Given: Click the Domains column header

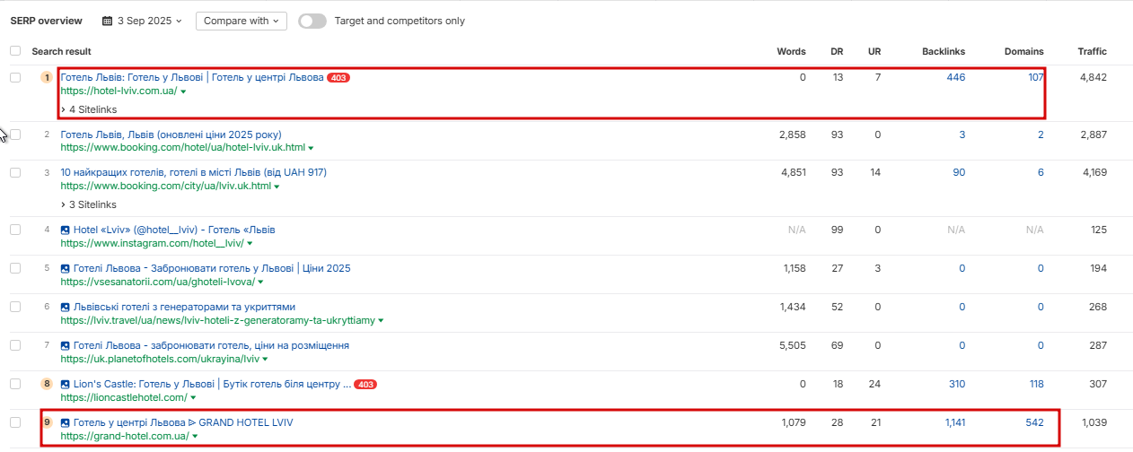Looking at the screenshot, I should (1024, 51).
